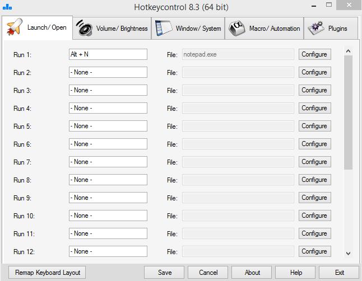Viewport: 362px width, 281px height.
Task: Click the Run 8 hotkey field
Action: [108, 180]
